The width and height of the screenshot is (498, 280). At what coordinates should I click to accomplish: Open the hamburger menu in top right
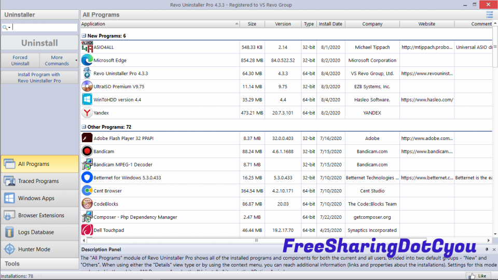point(489,15)
